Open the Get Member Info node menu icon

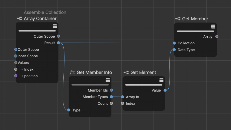click(x=108, y=80)
